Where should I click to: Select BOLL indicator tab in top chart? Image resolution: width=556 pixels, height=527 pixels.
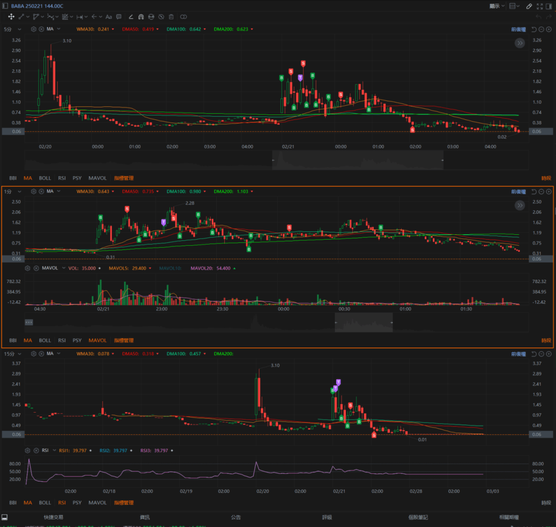(45, 178)
